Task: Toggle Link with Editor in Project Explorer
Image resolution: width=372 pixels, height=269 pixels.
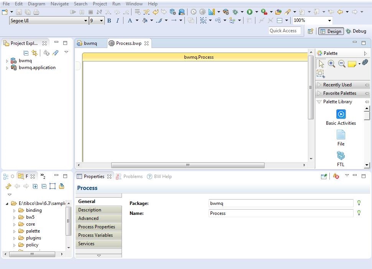Action: [x=35, y=53]
